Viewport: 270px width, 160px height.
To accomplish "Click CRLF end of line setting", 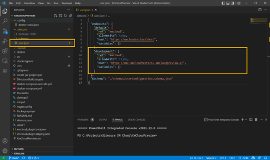I will tap(232, 158).
